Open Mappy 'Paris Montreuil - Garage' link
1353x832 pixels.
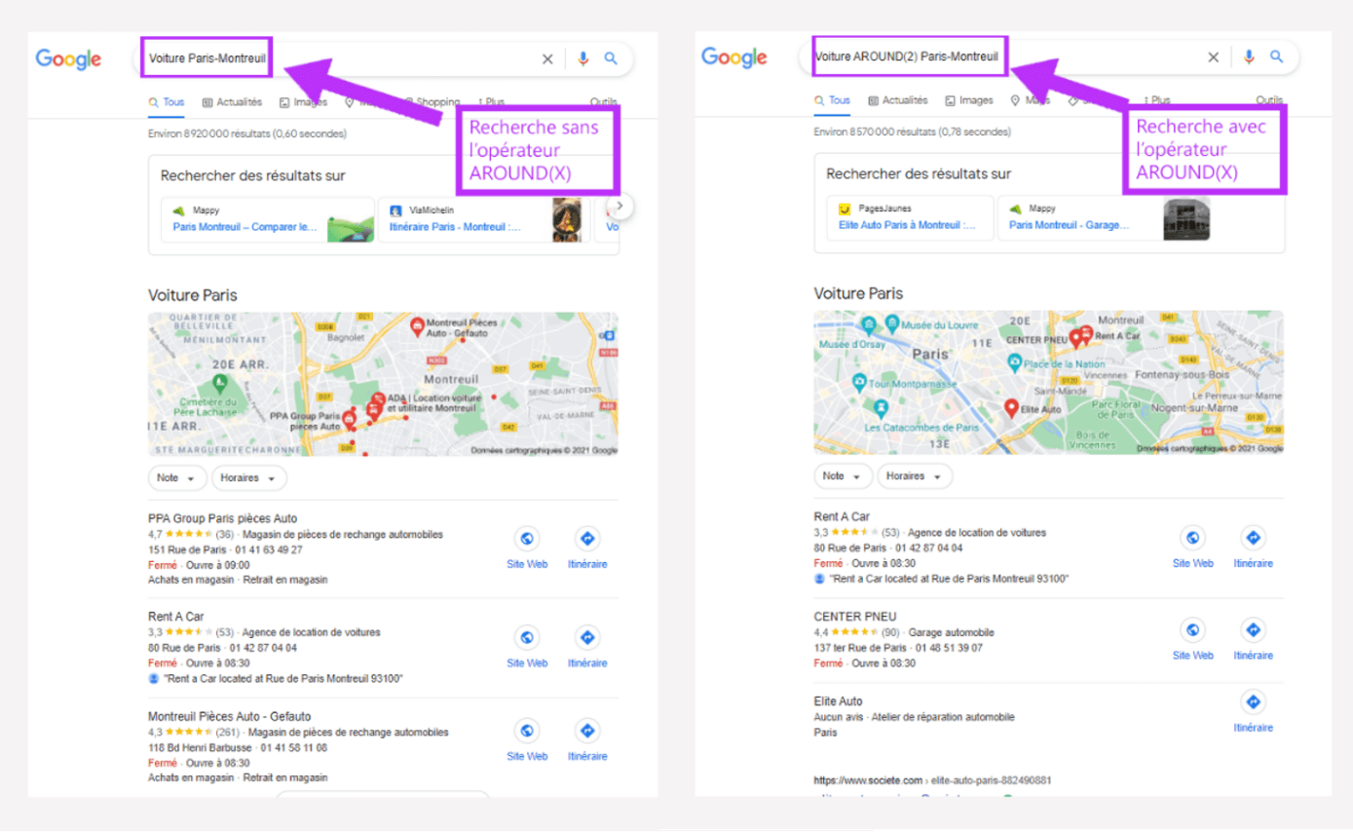[x=1068, y=224]
